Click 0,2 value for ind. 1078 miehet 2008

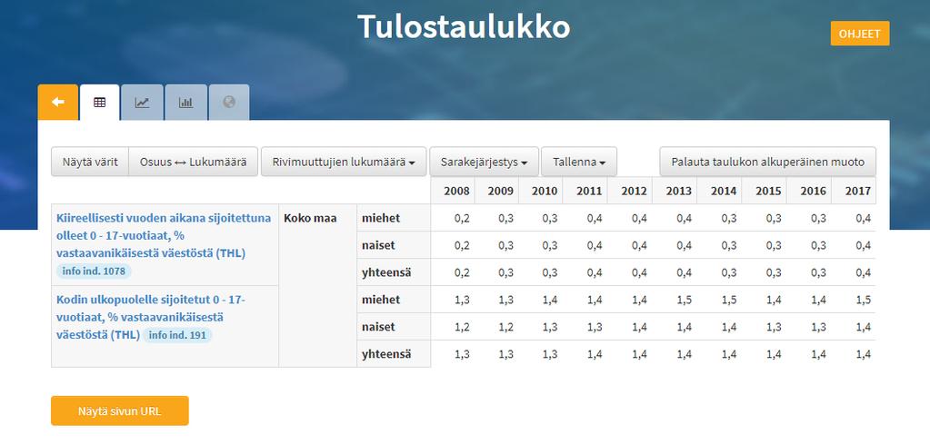pos(462,219)
